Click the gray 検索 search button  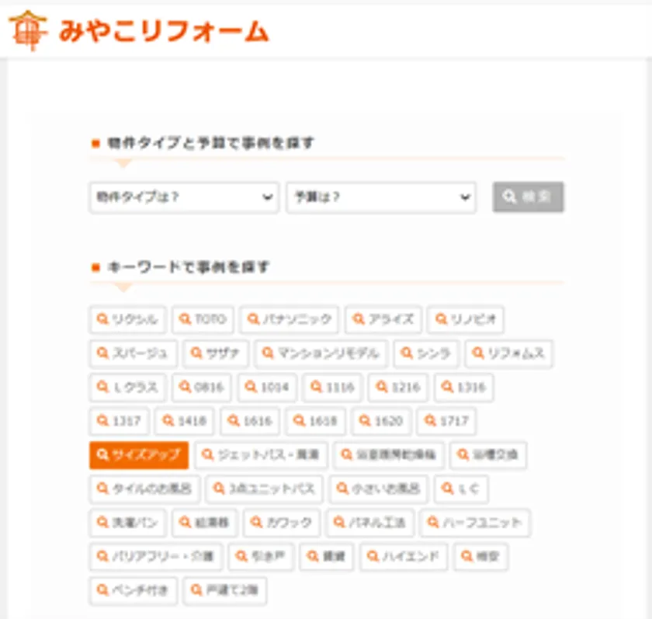coord(528,196)
